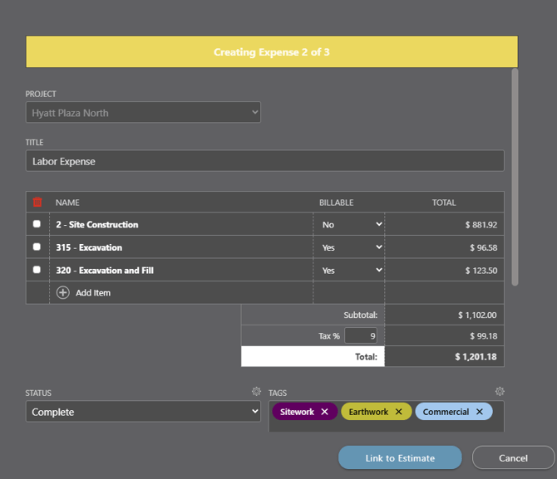Select the Earthwork tag label

click(368, 412)
